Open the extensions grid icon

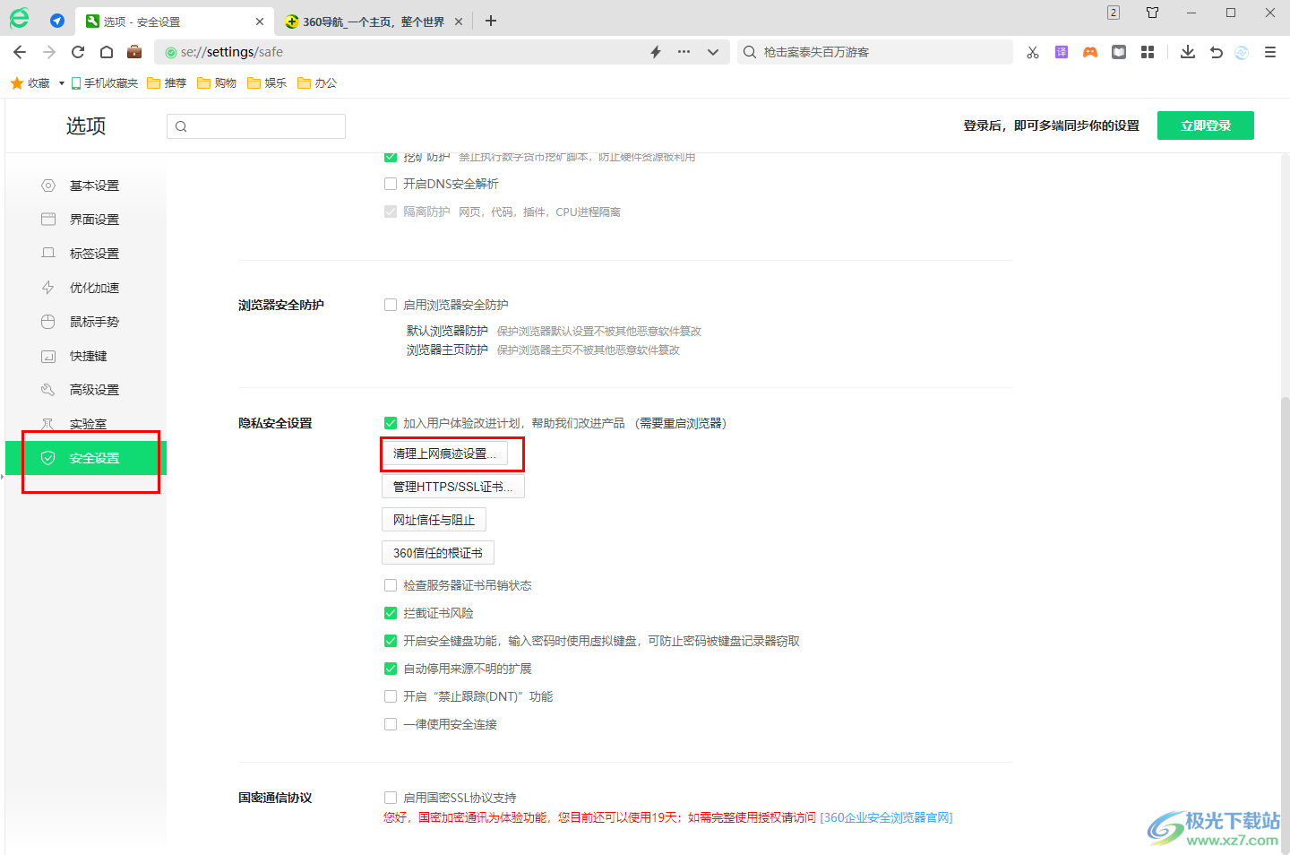tap(1148, 52)
